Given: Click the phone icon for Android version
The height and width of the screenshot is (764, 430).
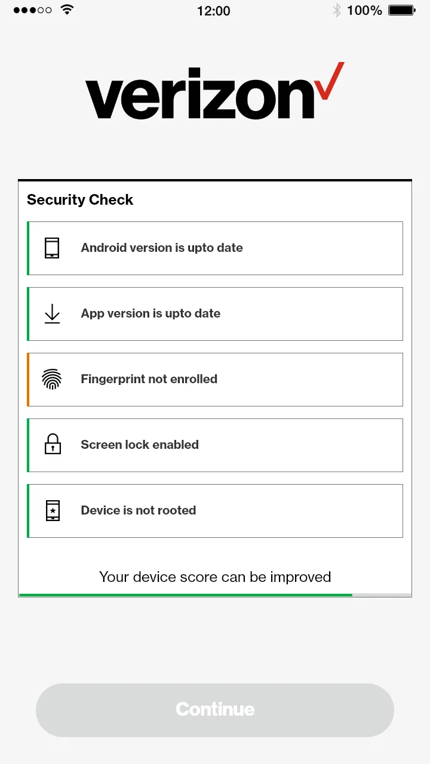Looking at the screenshot, I should pos(53,248).
